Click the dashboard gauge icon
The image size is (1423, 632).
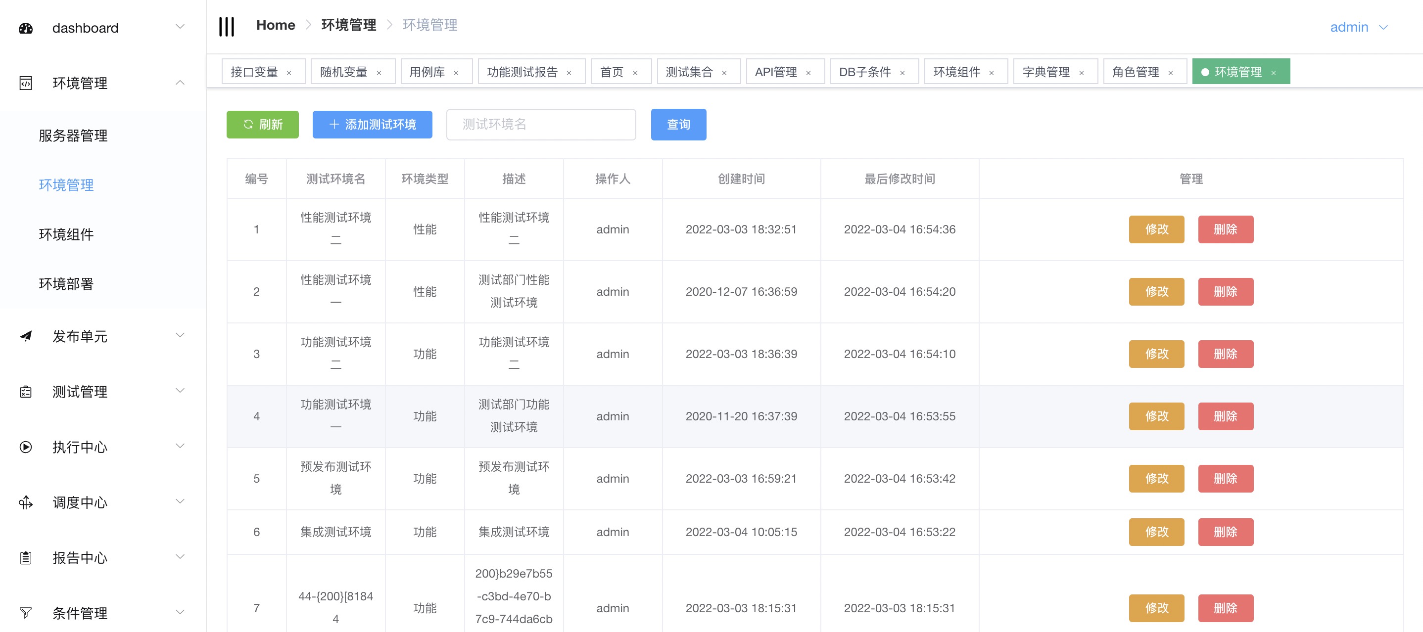point(25,28)
